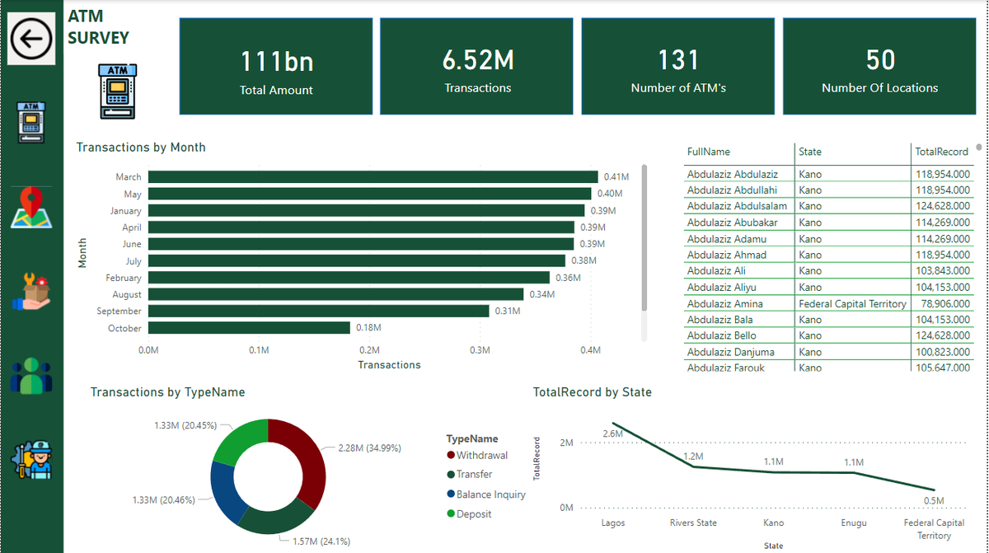Select the Abdulaziz Amina table row
This screenshot has width=989, height=553.
[828, 303]
